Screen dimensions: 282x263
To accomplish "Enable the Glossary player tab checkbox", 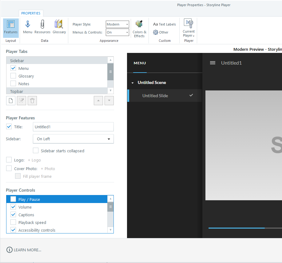I will tap(13, 76).
